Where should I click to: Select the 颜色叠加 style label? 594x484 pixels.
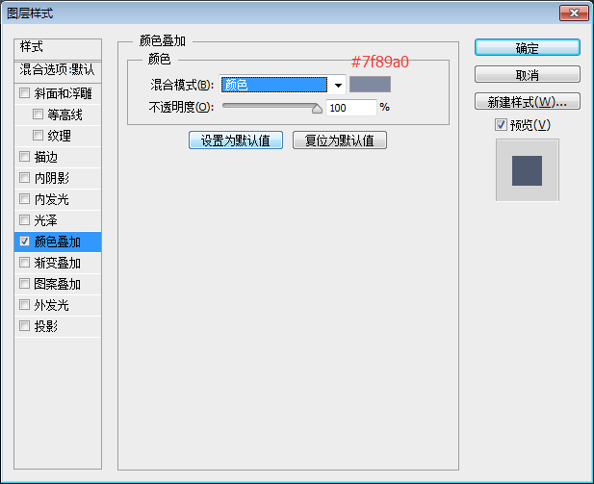[x=57, y=242]
